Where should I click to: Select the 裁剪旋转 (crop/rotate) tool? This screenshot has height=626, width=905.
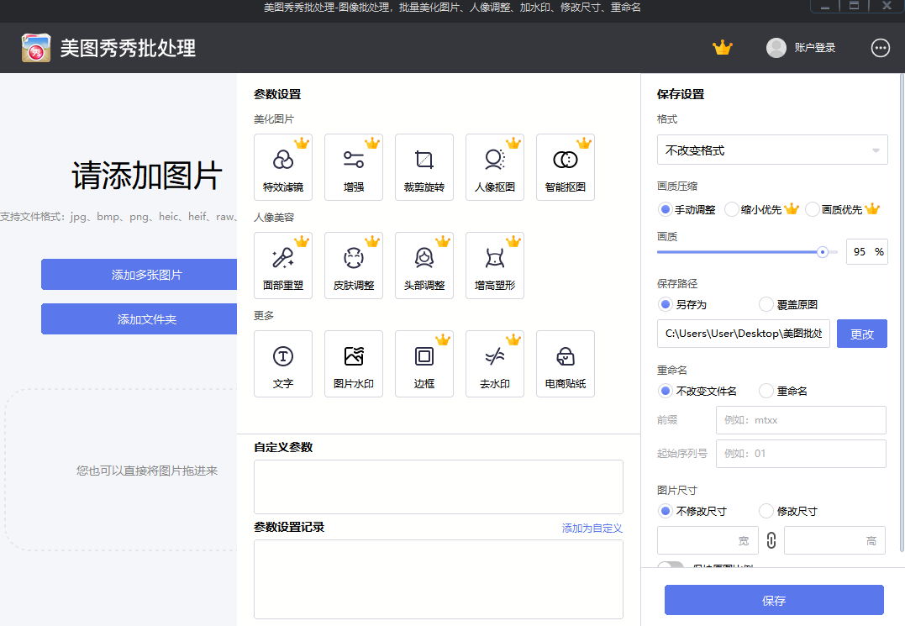pyautogui.click(x=424, y=166)
